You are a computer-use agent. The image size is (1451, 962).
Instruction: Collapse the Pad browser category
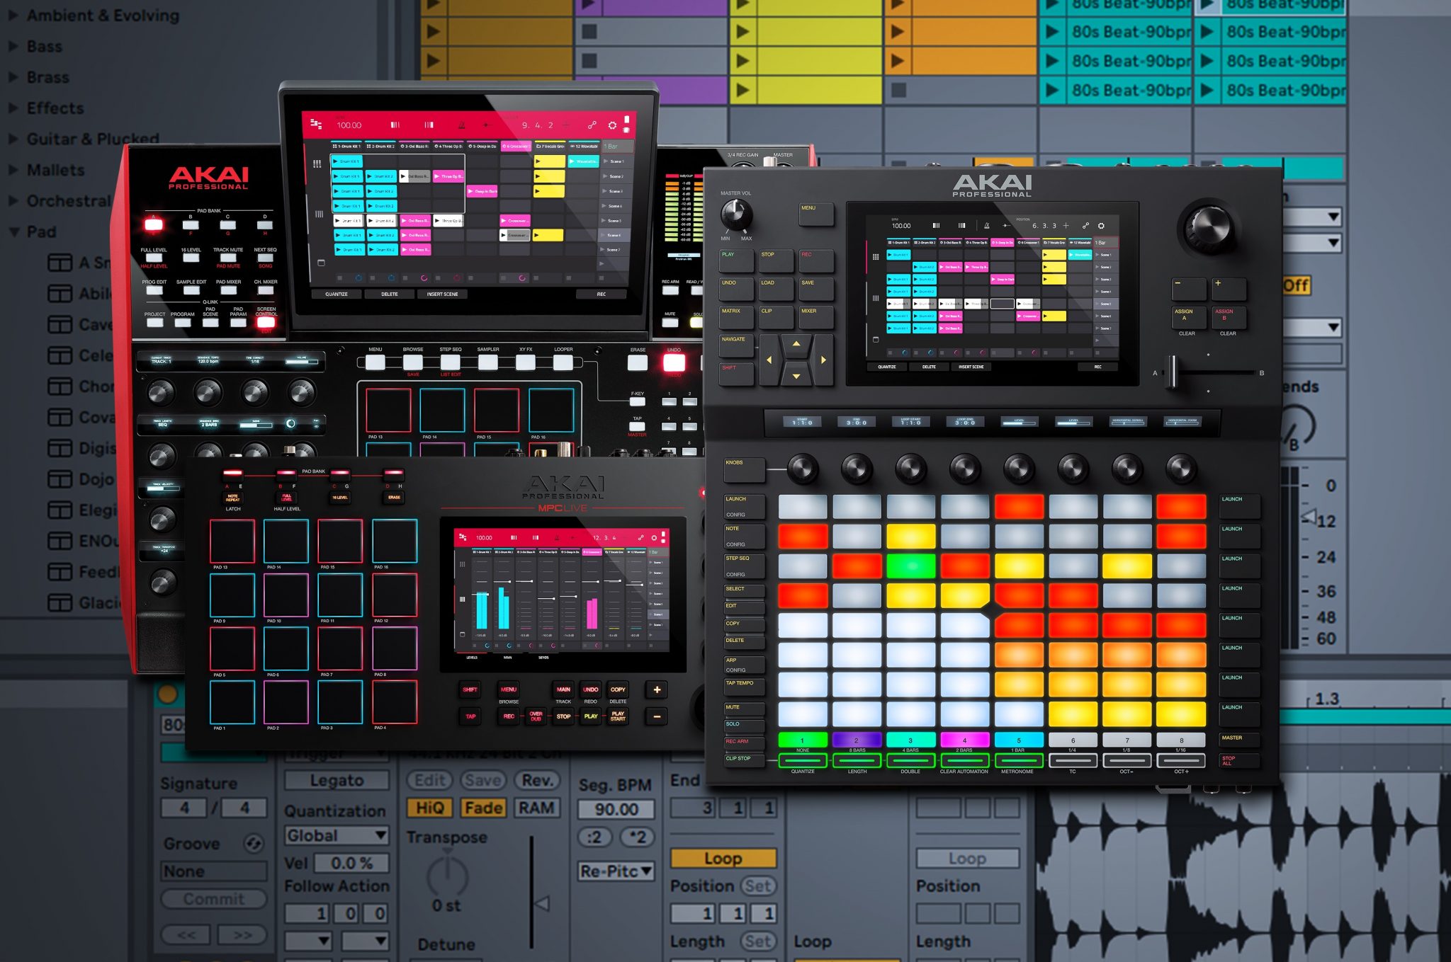click(13, 232)
